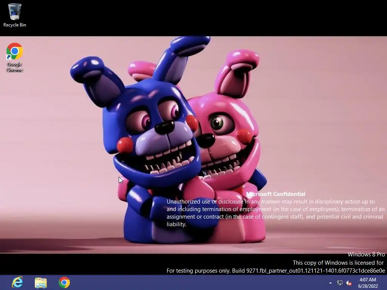Click the muted volume tray icon
The height and width of the screenshot is (290, 387).
(349, 283)
